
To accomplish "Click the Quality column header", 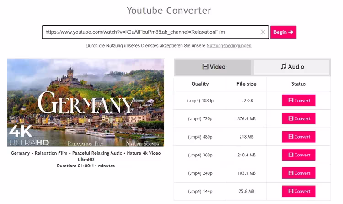I will click(x=200, y=84).
